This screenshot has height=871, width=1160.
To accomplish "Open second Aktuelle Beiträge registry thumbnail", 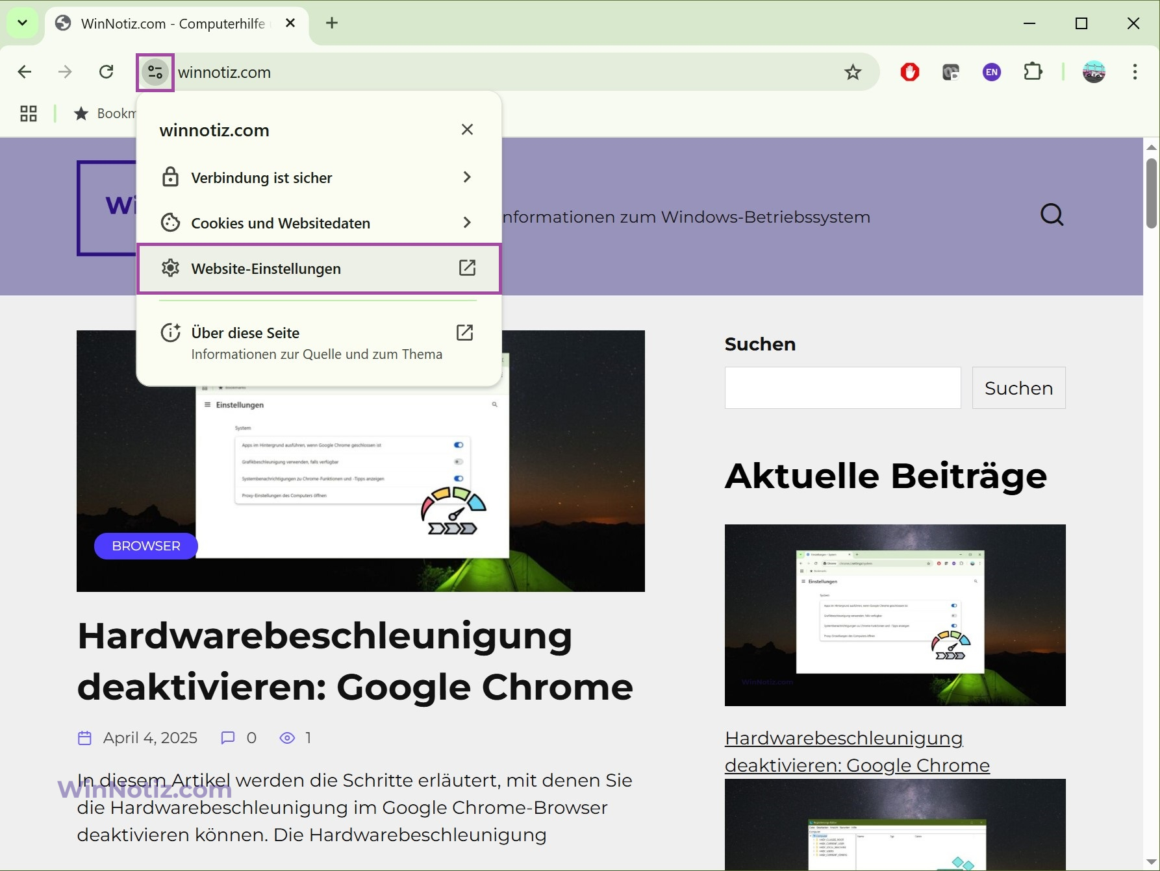I will (x=895, y=824).
